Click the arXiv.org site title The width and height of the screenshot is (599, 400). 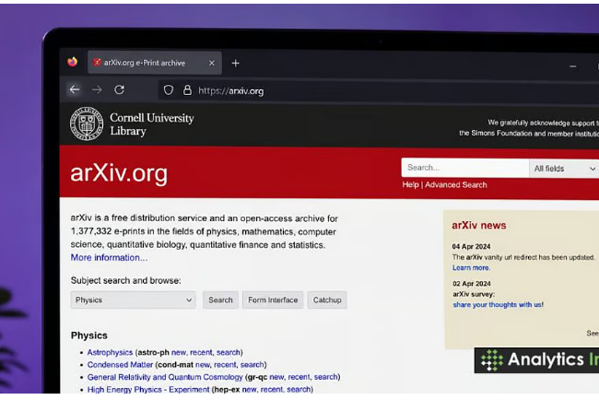tap(119, 173)
